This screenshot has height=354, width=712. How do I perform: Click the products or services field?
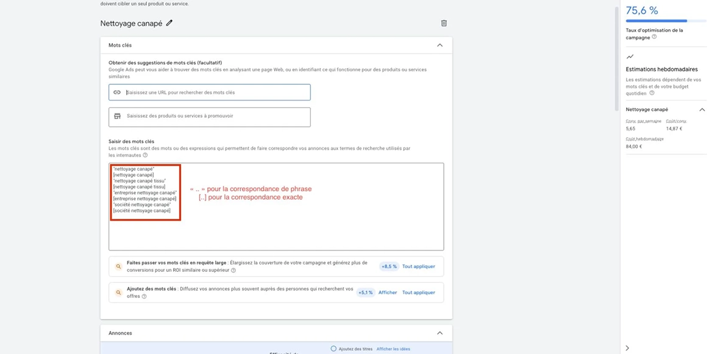210,117
